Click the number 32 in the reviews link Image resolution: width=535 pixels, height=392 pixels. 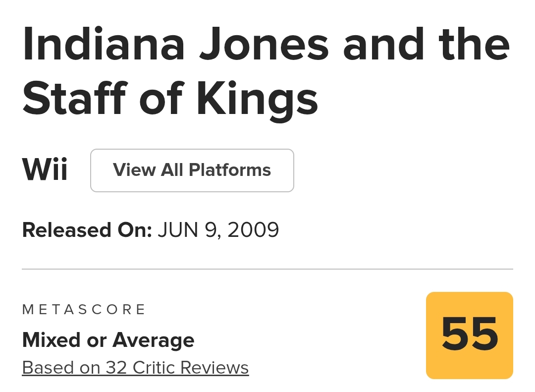click(x=116, y=368)
